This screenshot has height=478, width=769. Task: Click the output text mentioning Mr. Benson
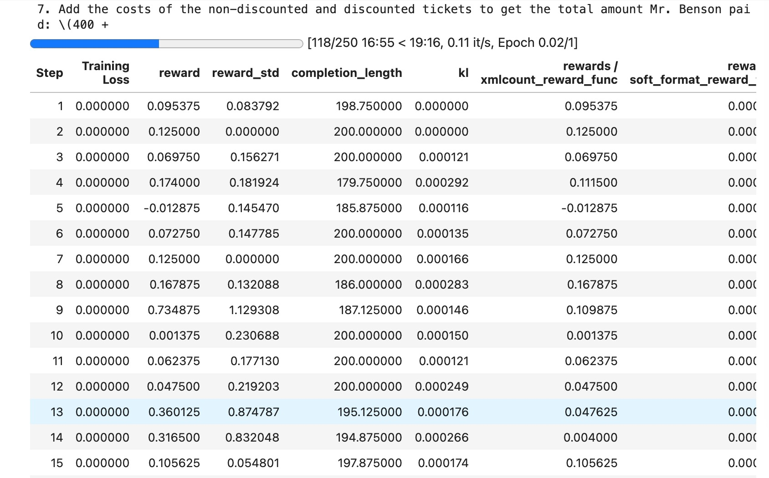click(x=394, y=17)
